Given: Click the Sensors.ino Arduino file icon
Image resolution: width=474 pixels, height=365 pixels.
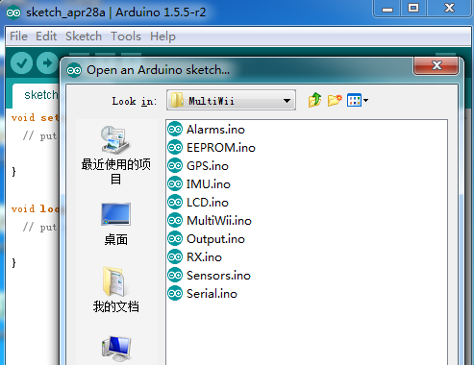Looking at the screenshot, I should coord(175,276).
